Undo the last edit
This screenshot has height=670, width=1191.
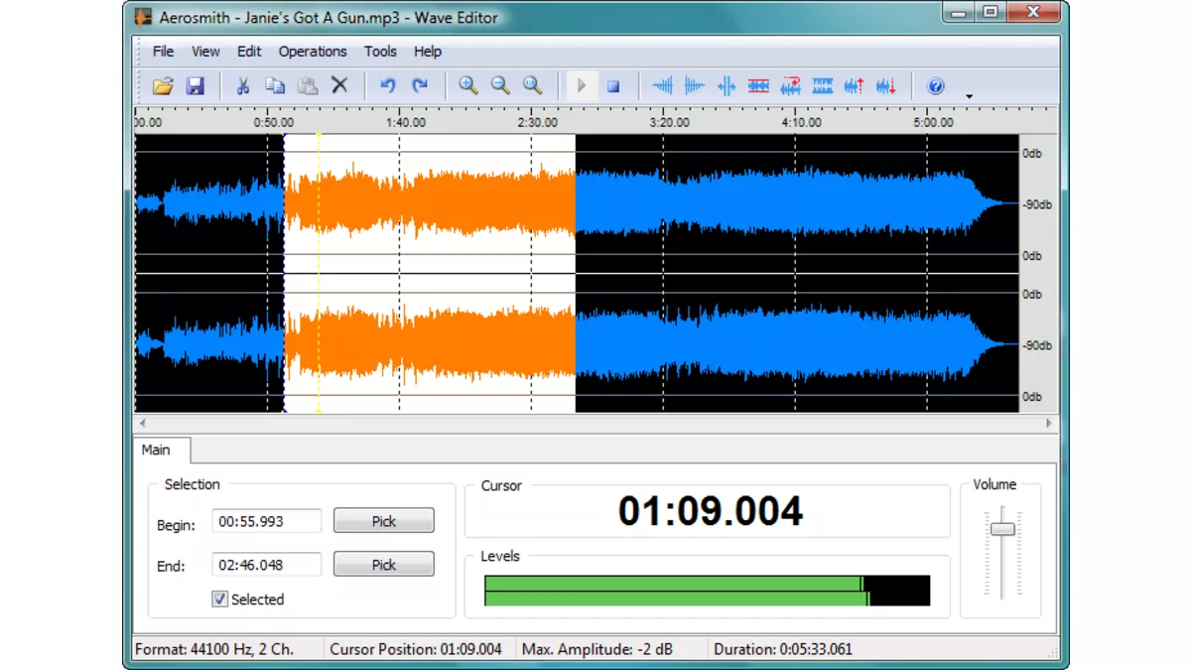[x=387, y=85]
